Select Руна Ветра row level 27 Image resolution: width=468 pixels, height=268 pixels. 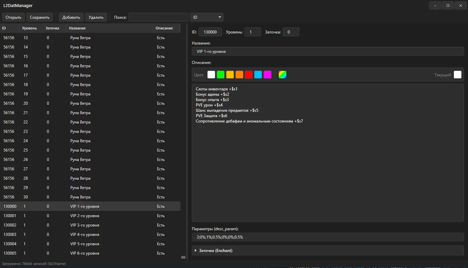point(90,169)
